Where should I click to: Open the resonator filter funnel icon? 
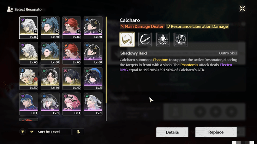tap(23, 132)
